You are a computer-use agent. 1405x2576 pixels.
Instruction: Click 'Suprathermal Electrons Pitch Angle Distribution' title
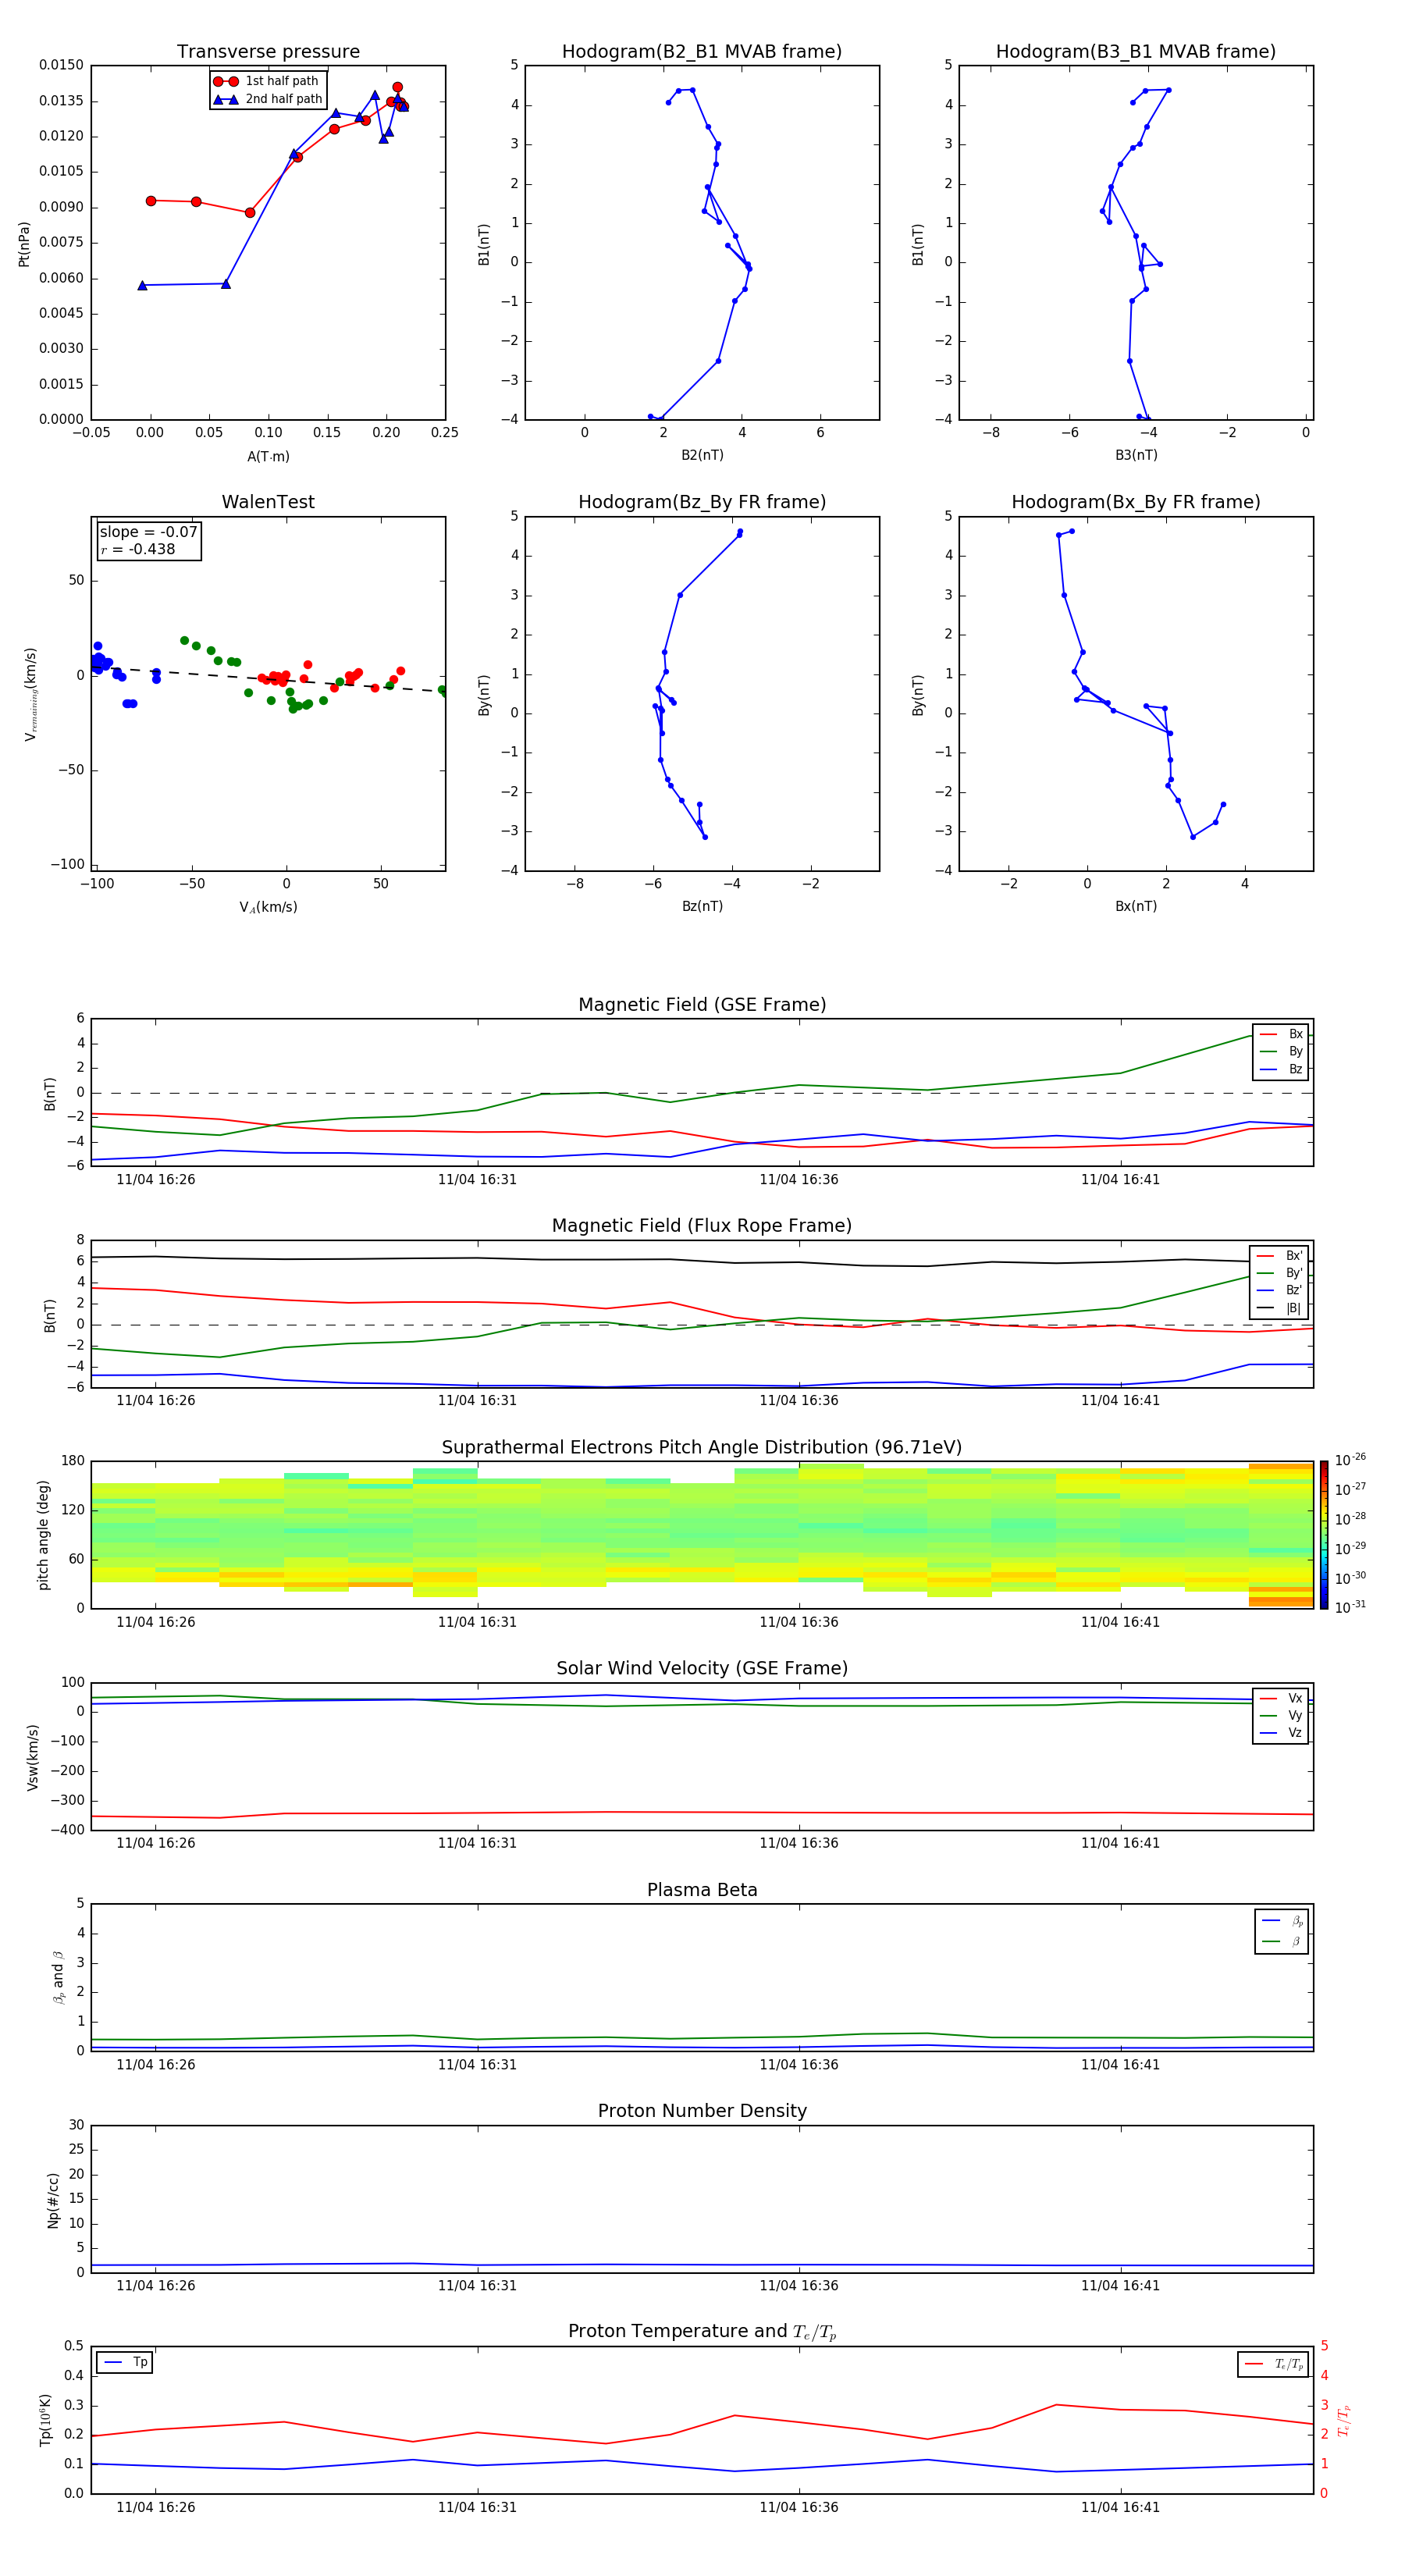tap(702, 1447)
